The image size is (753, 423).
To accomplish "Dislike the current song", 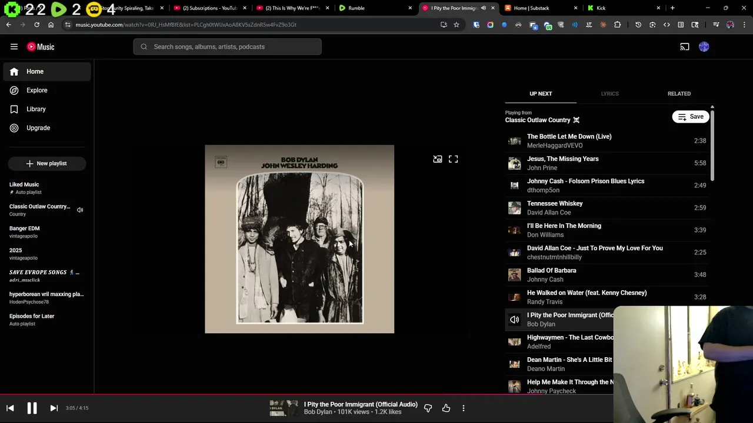I will point(428,408).
